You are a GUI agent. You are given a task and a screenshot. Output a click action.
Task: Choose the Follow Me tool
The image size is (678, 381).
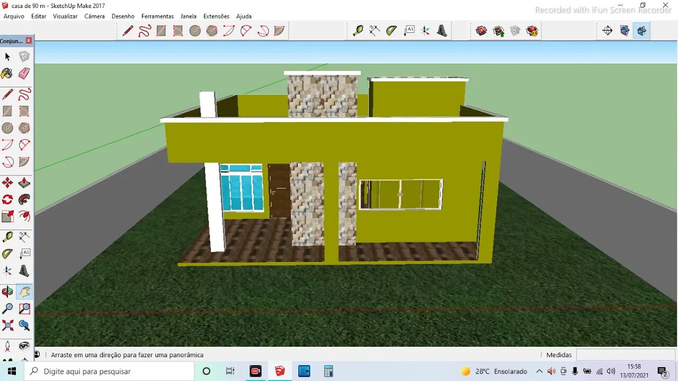(24, 199)
